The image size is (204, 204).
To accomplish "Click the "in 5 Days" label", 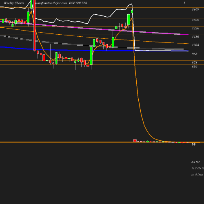I will pos(197,175).
